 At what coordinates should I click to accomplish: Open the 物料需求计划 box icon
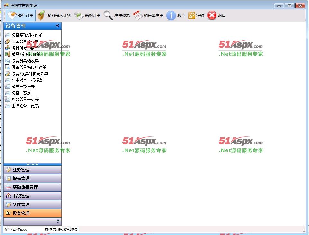[41, 15]
